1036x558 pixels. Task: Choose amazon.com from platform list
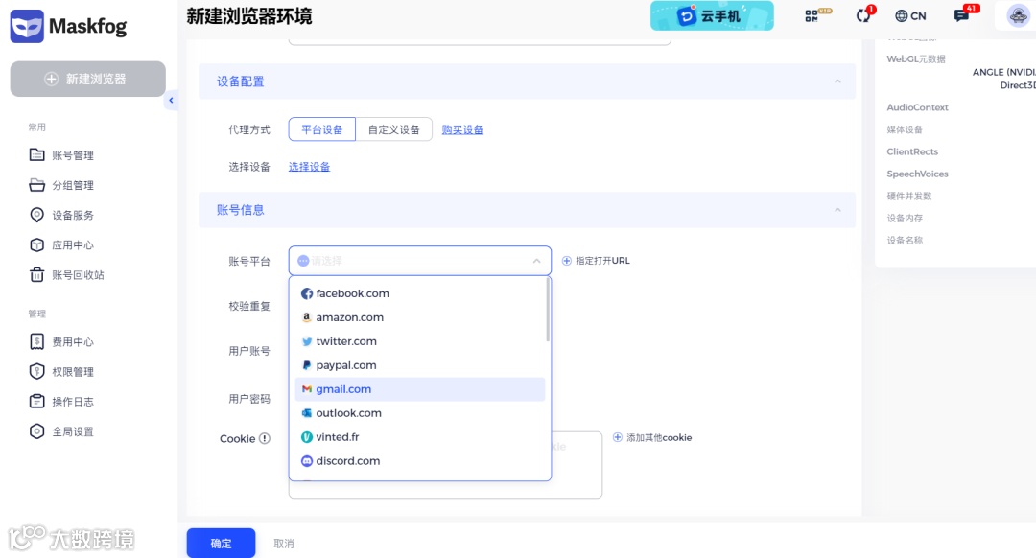tap(419, 317)
